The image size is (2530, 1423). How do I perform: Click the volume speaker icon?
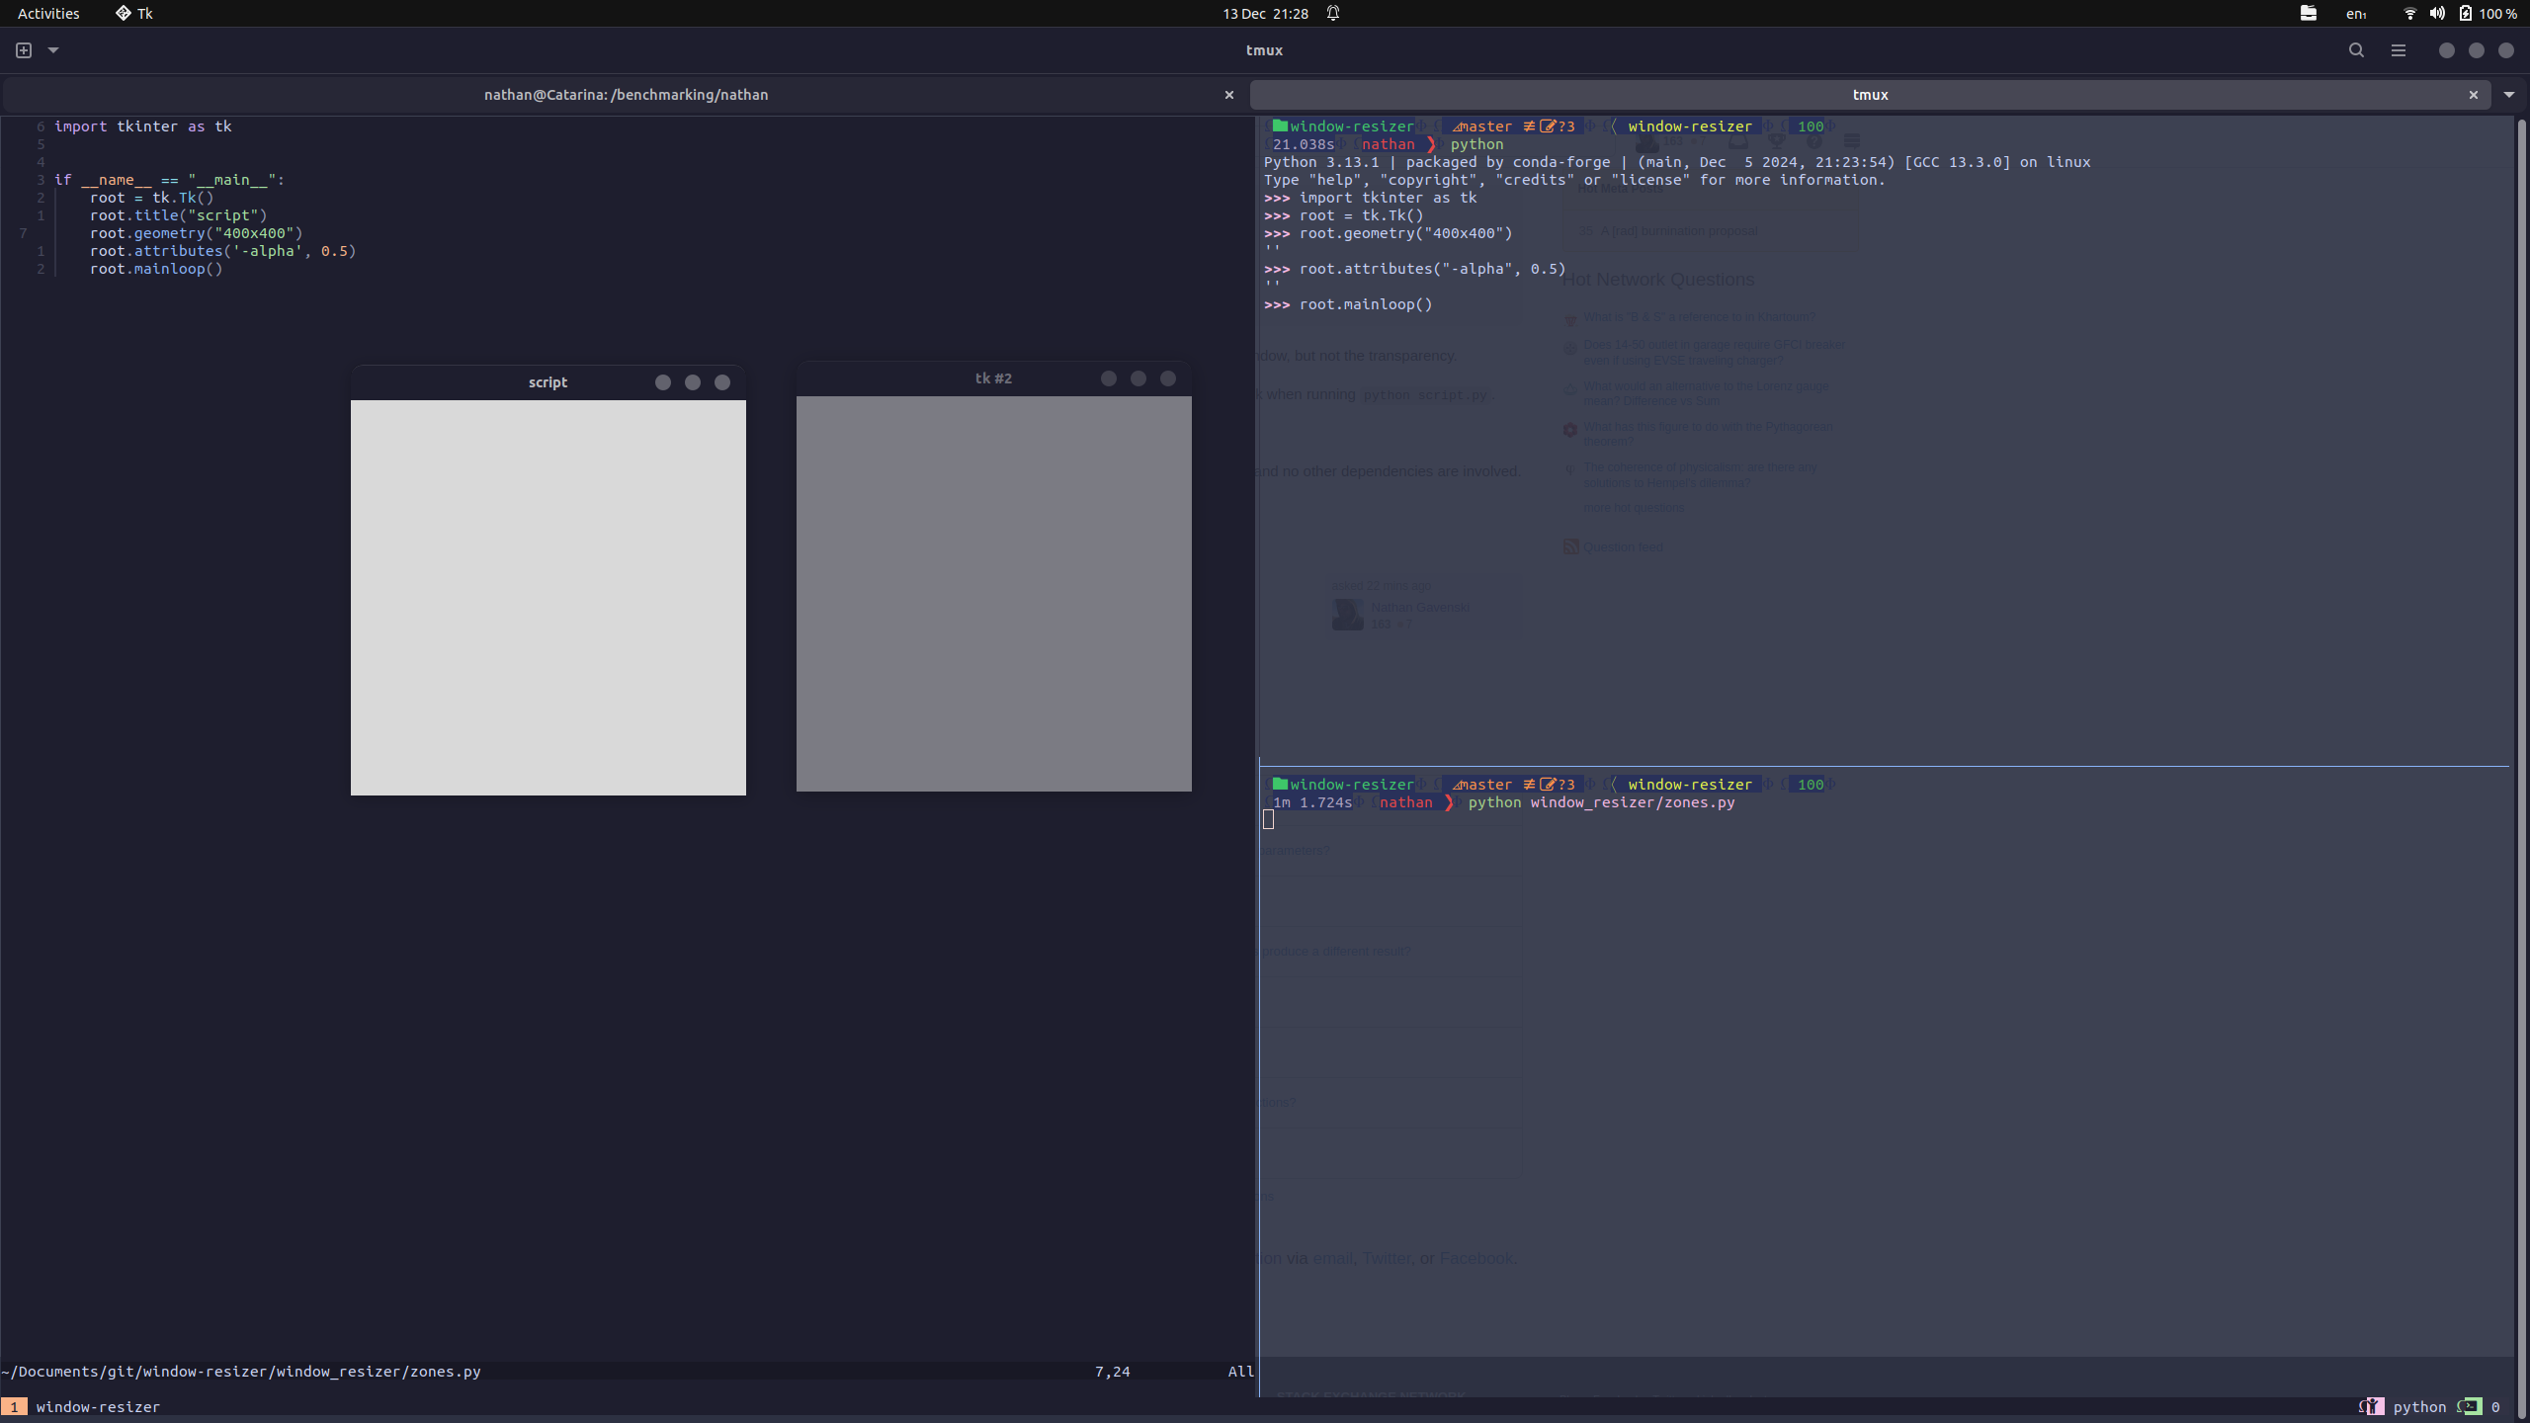pyautogui.click(x=2438, y=13)
